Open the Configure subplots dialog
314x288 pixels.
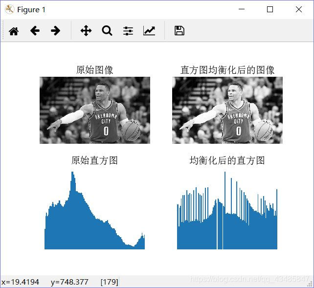(x=128, y=31)
